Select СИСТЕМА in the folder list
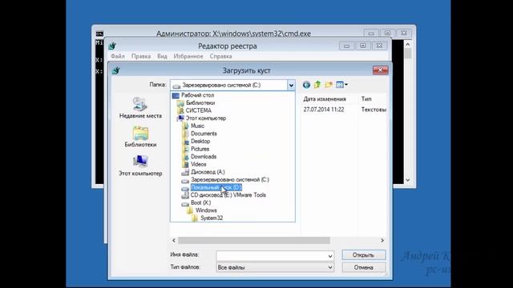 pos(198,110)
